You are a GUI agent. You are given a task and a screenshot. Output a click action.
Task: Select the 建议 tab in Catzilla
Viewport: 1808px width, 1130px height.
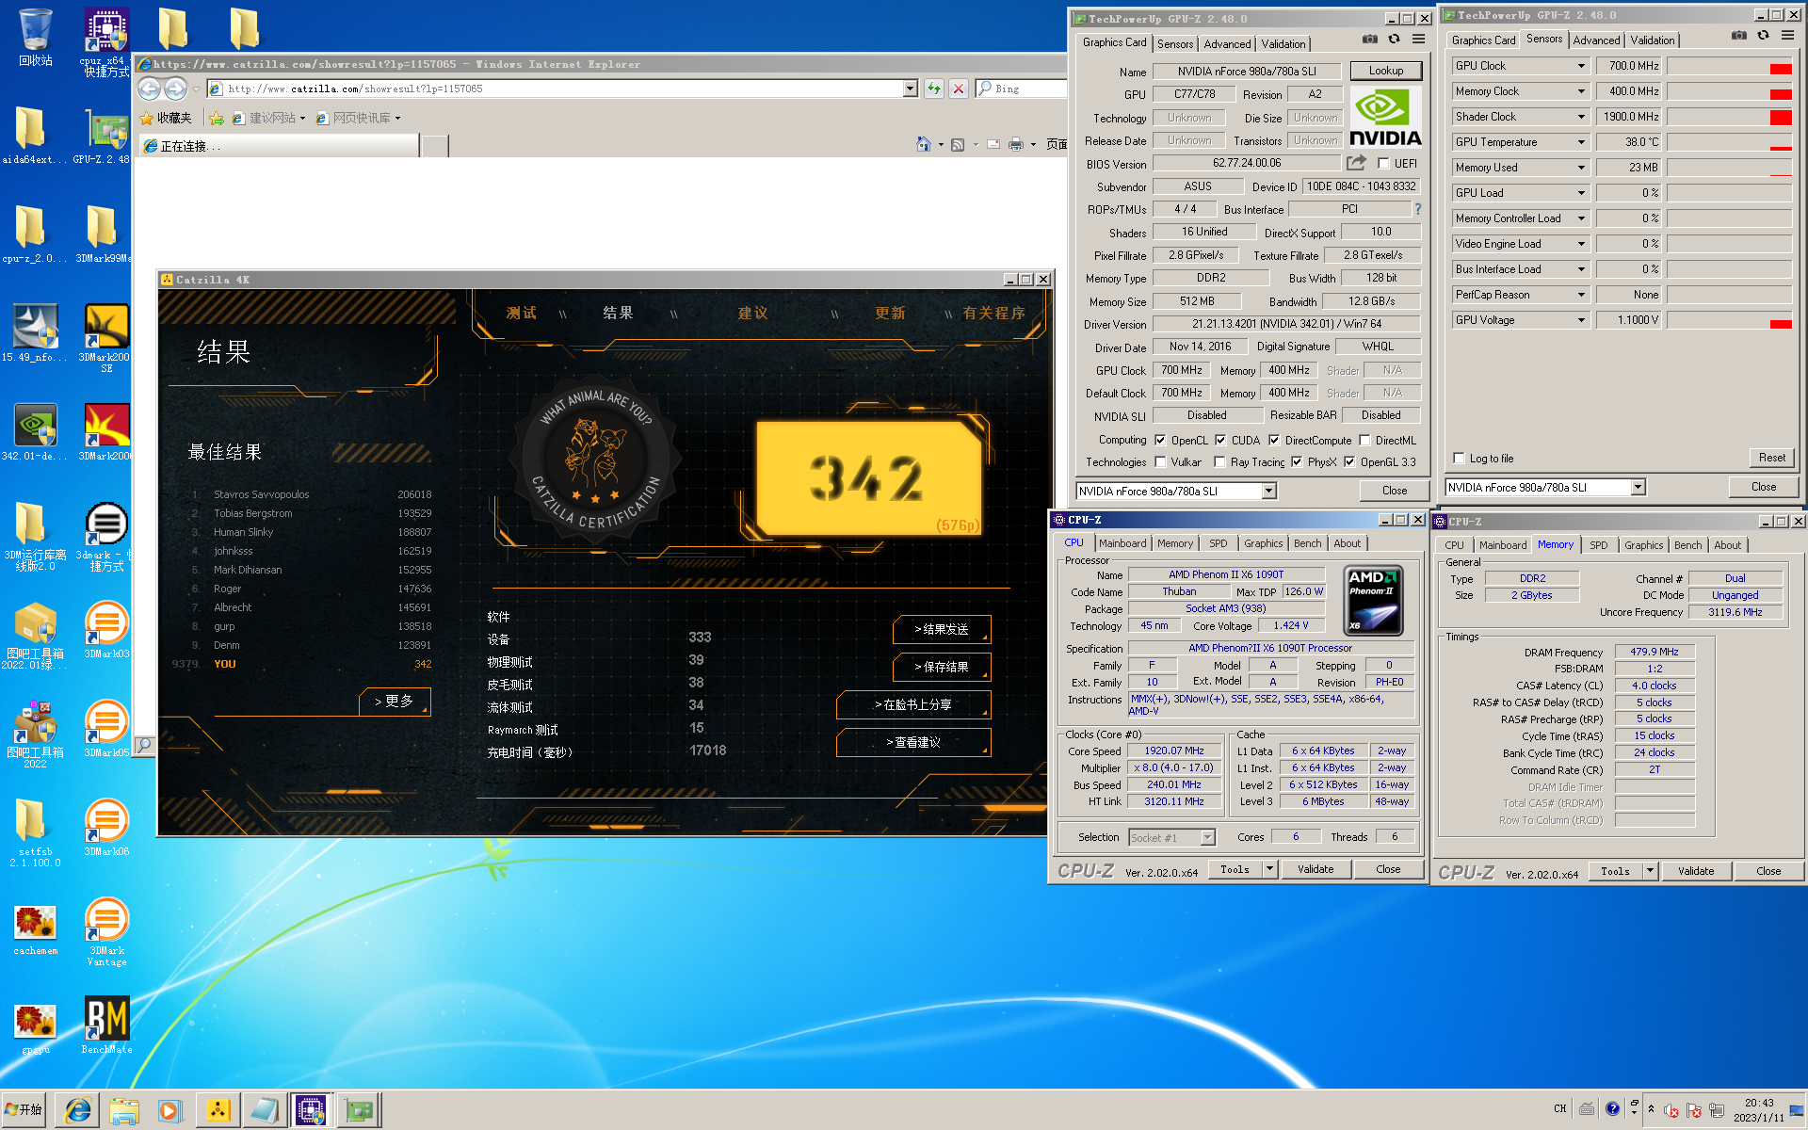752,314
